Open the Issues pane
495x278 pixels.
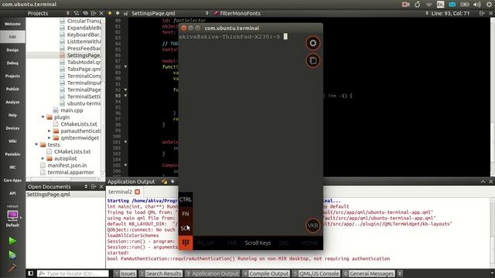point(125,273)
